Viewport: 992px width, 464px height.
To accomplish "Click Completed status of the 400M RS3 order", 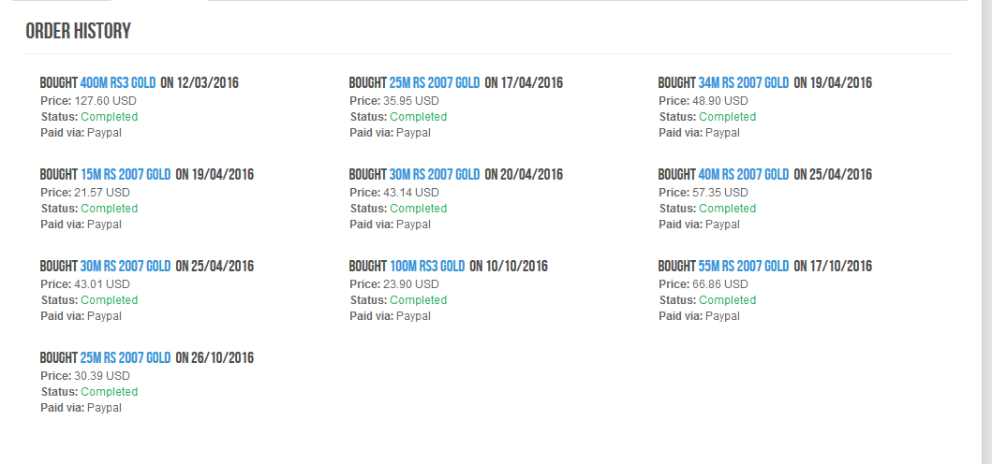I will point(109,117).
